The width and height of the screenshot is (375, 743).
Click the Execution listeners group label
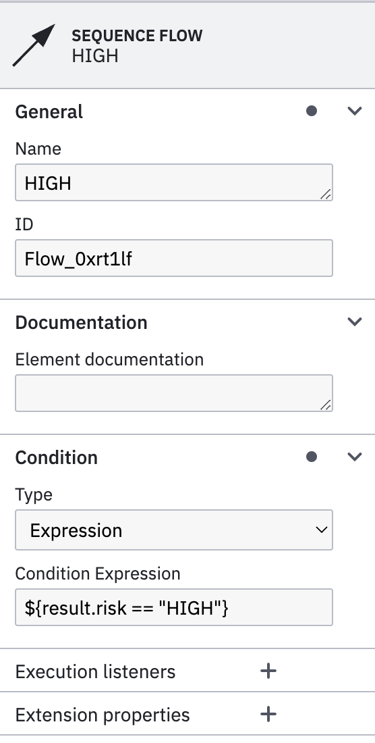click(95, 671)
